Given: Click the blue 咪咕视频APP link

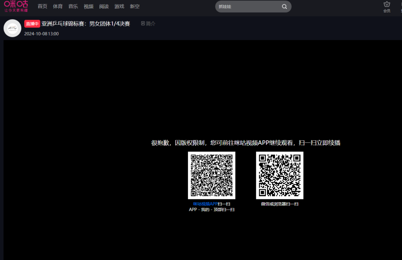Looking at the screenshot, I should coord(205,204).
